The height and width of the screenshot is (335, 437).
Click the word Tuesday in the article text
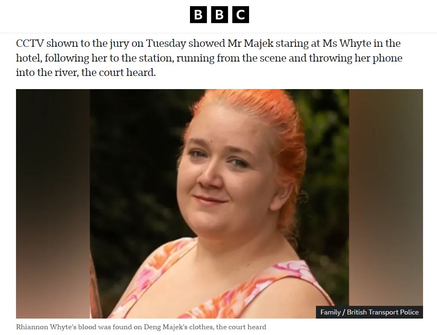[166, 43]
